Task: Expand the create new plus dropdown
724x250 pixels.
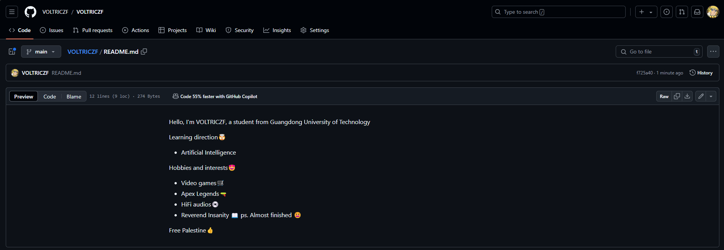Action: 646,12
